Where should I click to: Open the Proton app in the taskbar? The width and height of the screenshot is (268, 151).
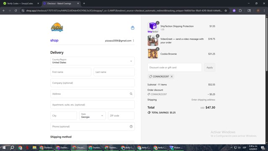pyautogui.click(x=176, y=148)
